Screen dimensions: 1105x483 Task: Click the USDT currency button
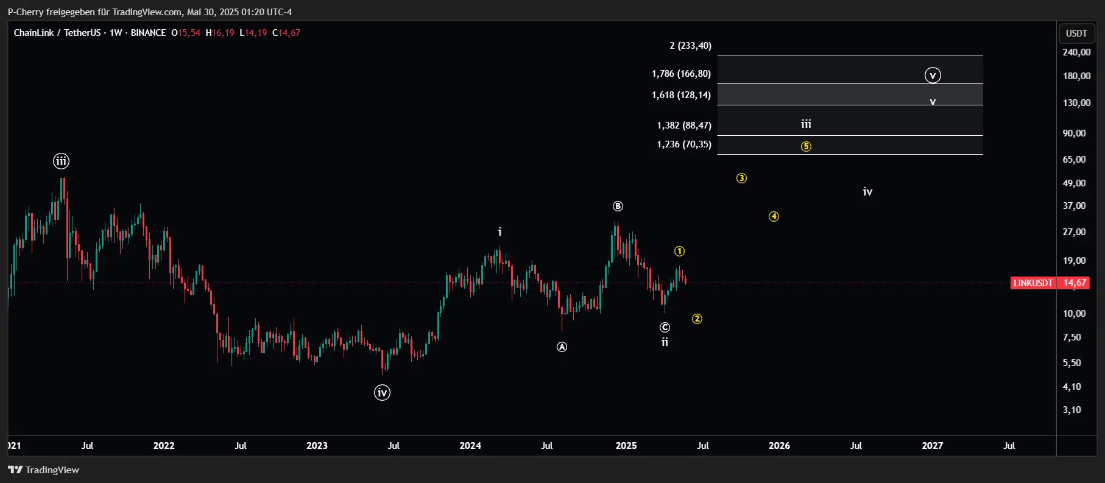tap(1076, 33)
